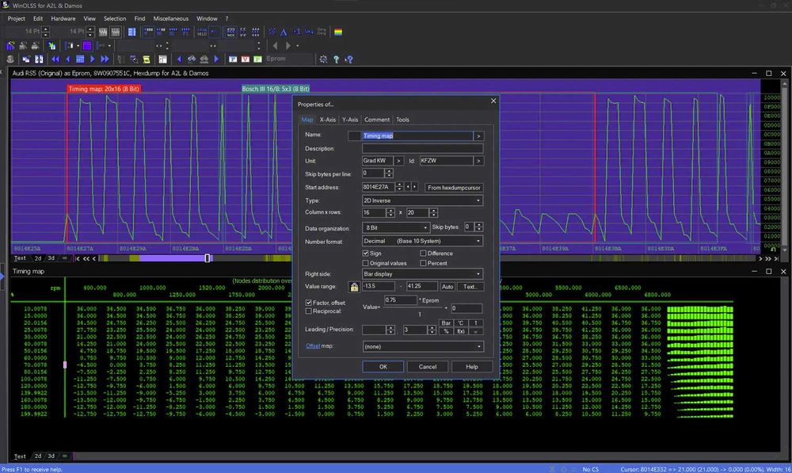Toggle the value range lock icon

point(354,287)
